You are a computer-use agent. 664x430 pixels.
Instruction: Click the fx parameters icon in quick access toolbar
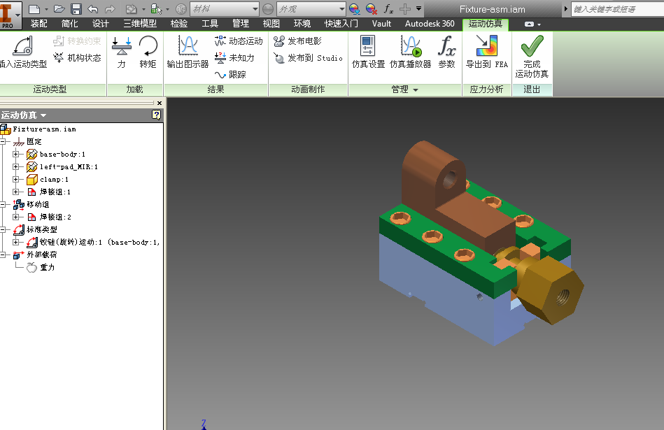[388, 9]
